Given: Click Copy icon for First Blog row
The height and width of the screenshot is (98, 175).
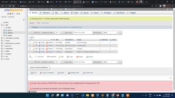Looking at the screenshot, I should click(40, 43).
